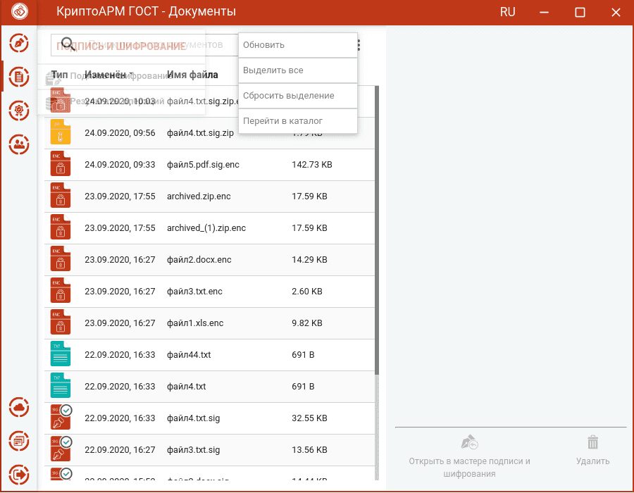
Task: Select file name archived.zip.enc
Action: [199, 196]
